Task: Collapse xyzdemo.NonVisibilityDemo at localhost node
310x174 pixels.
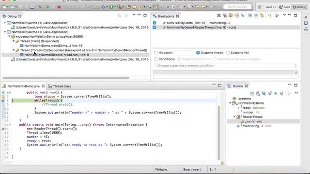Action: pos(9,37)
